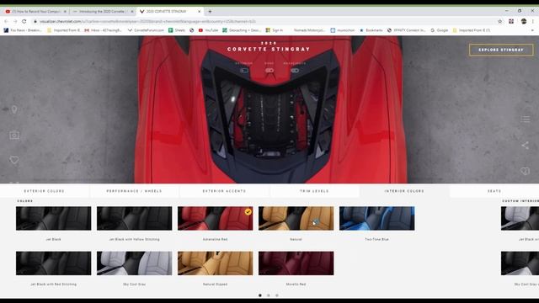Click the location pin icon on left sidebar
Image resolution: width=539 pixels, height=303 pixels.
[x=14, y=109]
